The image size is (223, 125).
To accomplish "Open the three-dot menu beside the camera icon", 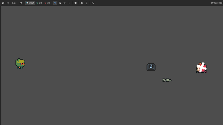I will [87, 3].
